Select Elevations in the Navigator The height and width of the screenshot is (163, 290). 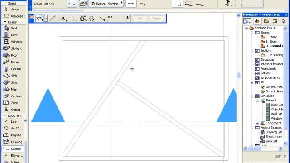[x=265, y=59]
